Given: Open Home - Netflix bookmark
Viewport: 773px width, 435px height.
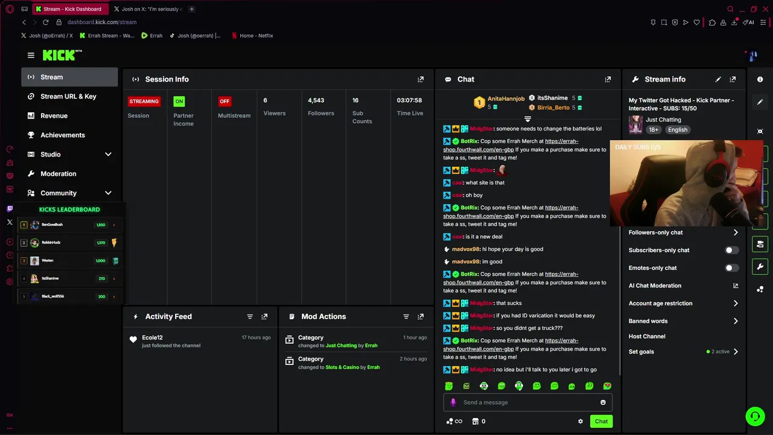Looking at the screenshot, I should click(x=252, y=36).
